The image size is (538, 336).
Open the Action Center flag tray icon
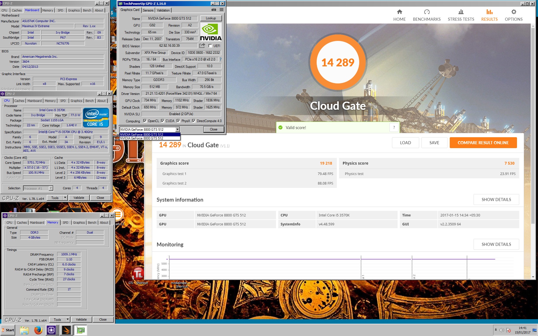tap(509, 330)
